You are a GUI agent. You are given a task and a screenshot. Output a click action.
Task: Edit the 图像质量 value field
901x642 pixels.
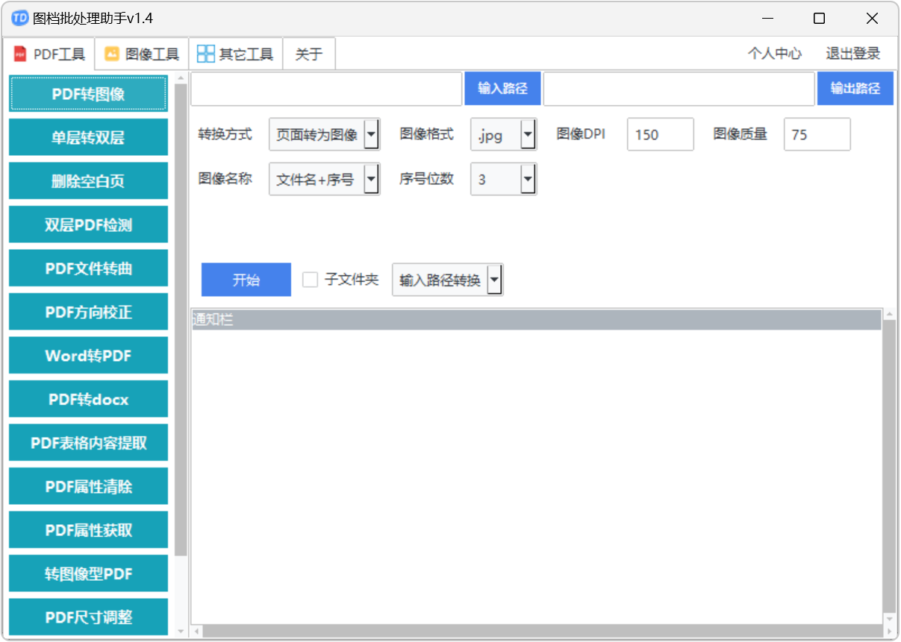(x=817, y=134)
